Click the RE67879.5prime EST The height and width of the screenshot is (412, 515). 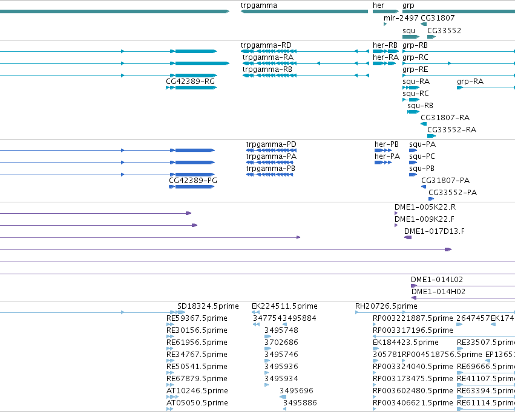[170, 385]
